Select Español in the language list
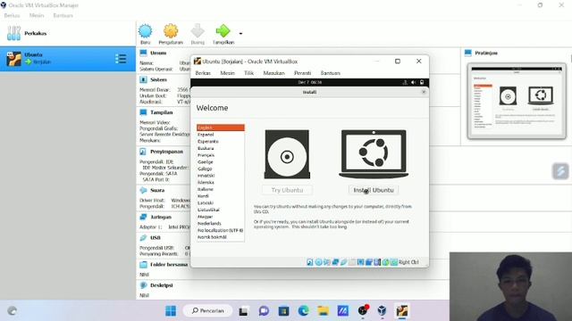This screenshot has height=321, width=572. click(x=221, y=135)
